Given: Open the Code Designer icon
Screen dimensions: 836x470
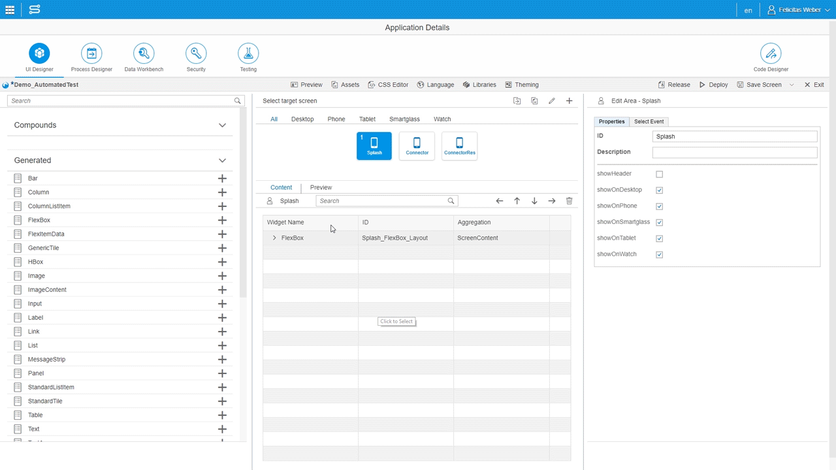Looking at the screenshot, I should [771, 54].
